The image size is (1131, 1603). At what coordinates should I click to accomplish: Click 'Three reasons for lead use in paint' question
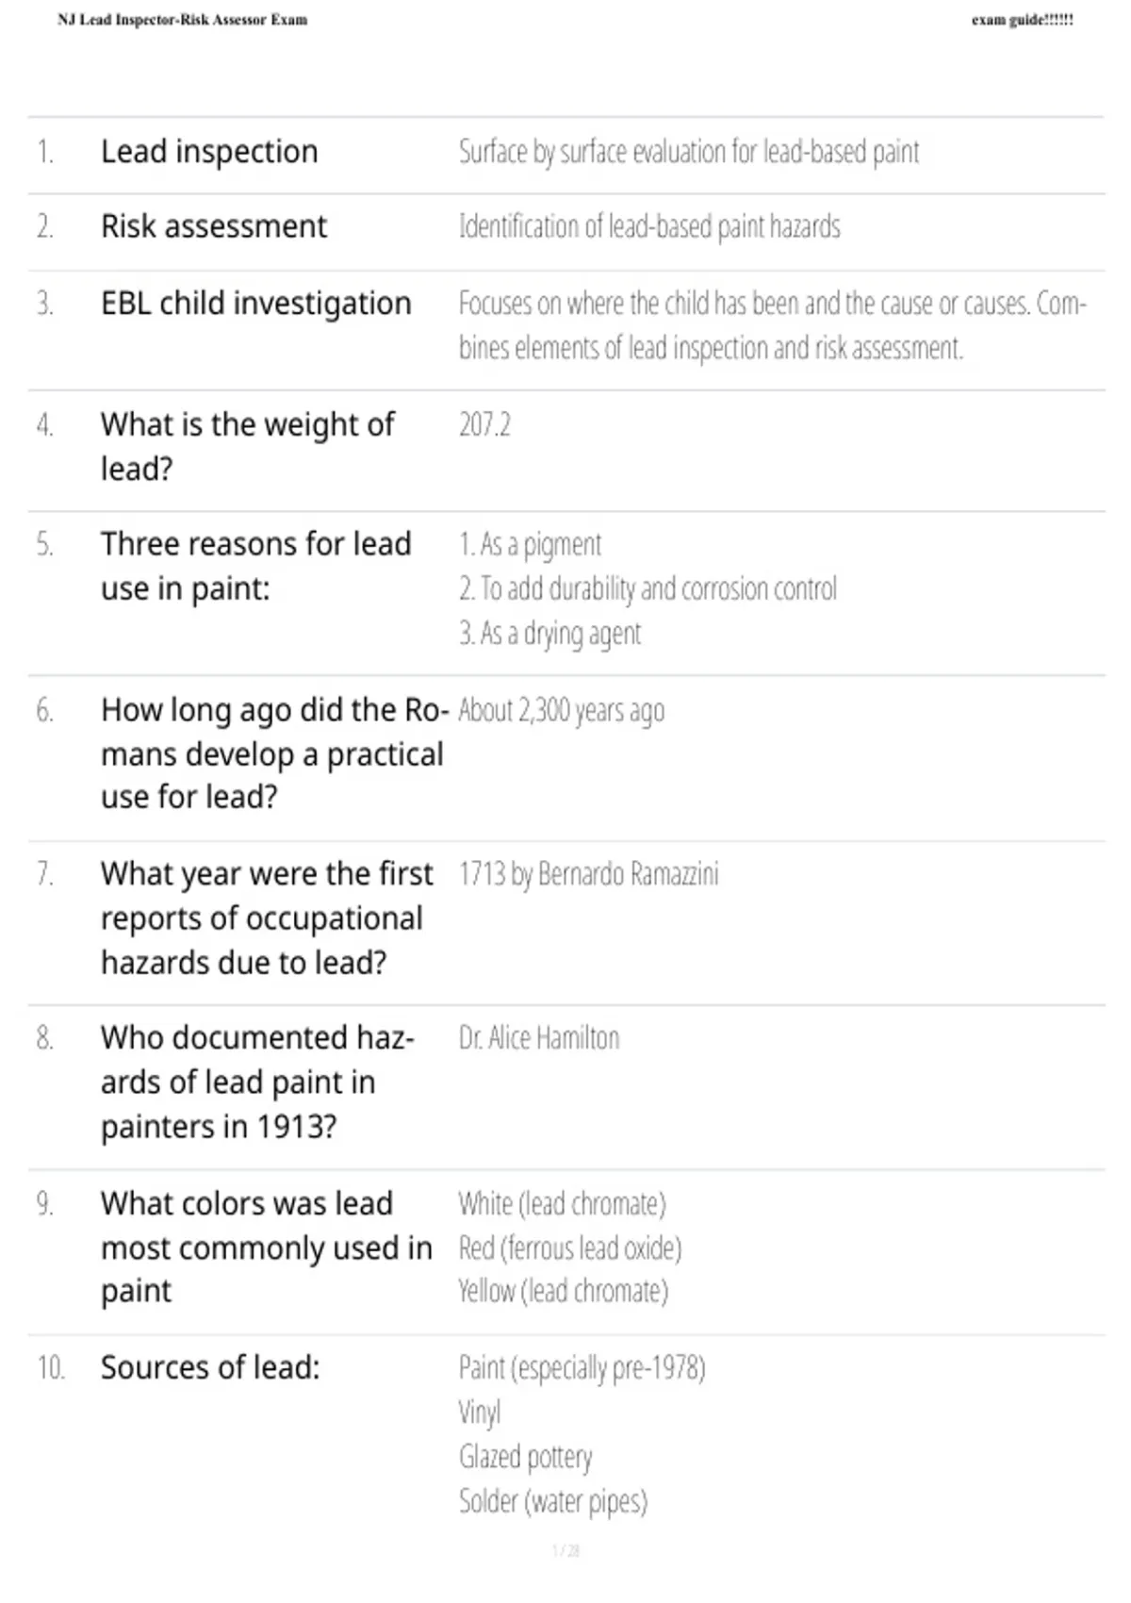(x=256, y=566)
